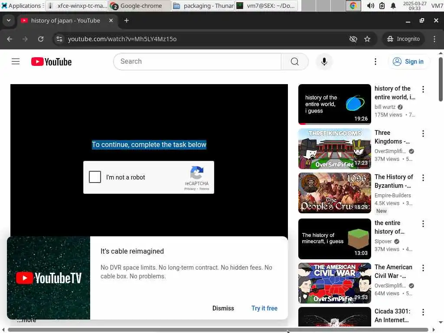Open the entire history of... video title

pyautogui.click(x=389, y=227)
